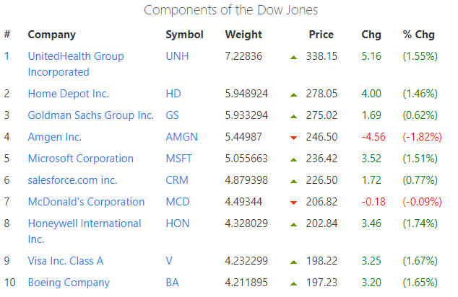Click the green up arrow for Boeing
This screenshot has height=297, width=458.
tap(293, 283)
